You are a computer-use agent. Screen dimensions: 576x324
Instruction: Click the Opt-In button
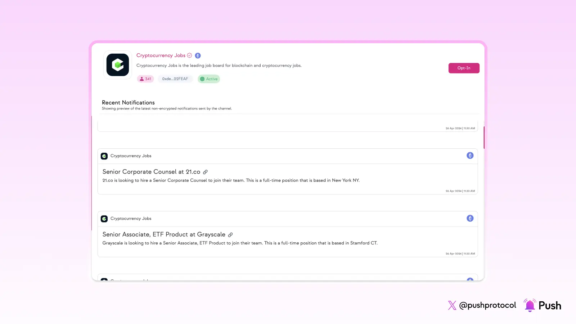coord(464,68)
